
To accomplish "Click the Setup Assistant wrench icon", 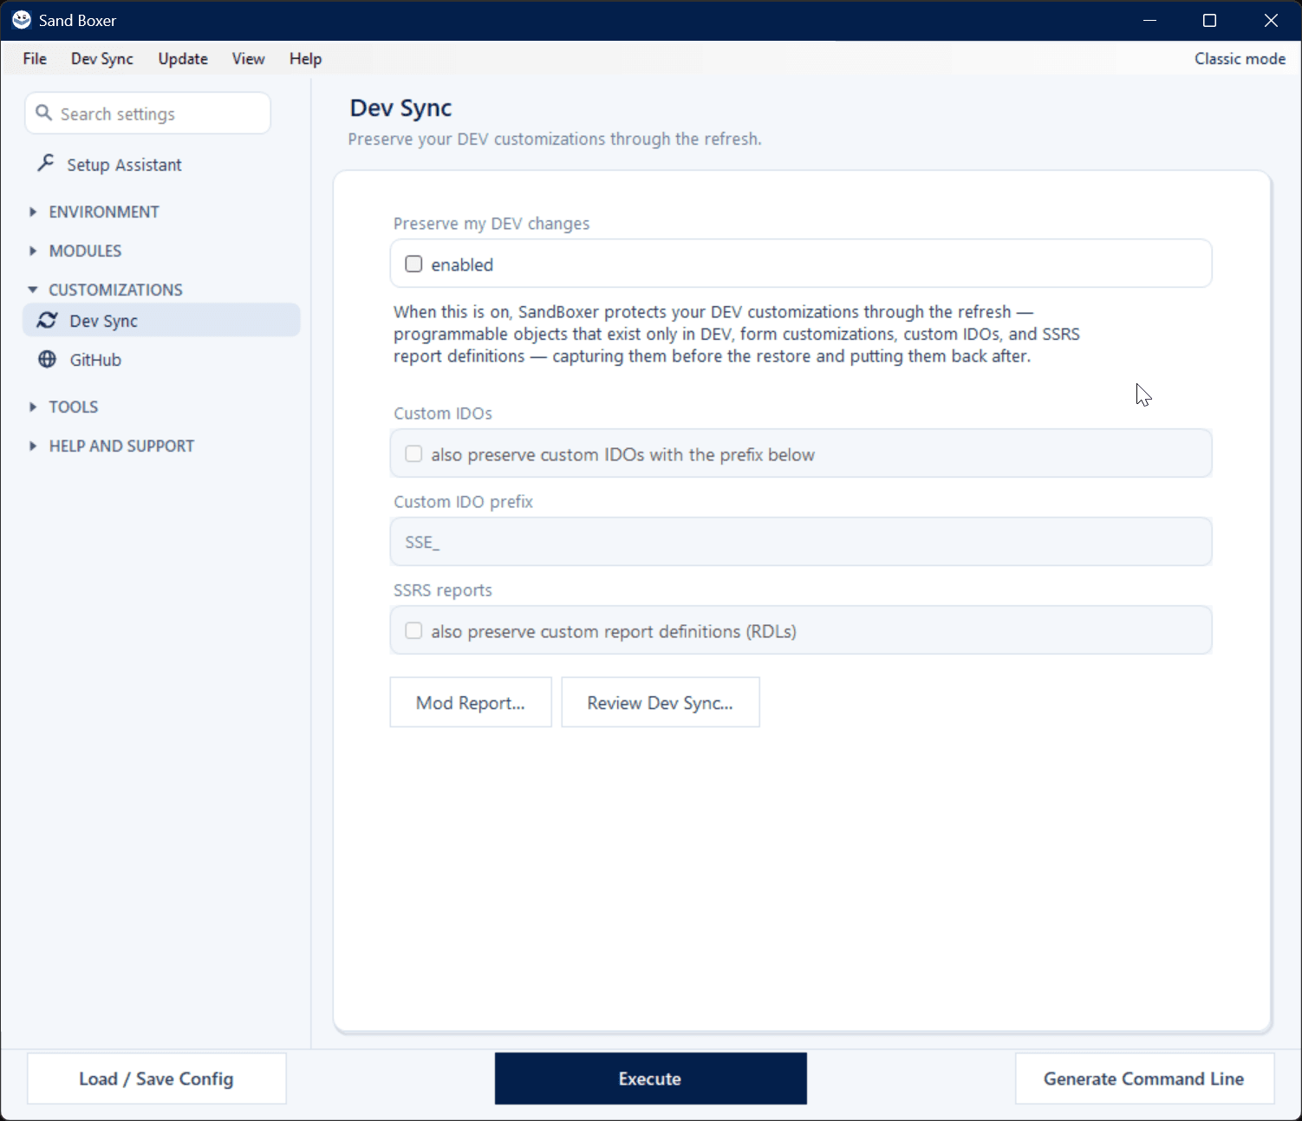I will 46,163.
